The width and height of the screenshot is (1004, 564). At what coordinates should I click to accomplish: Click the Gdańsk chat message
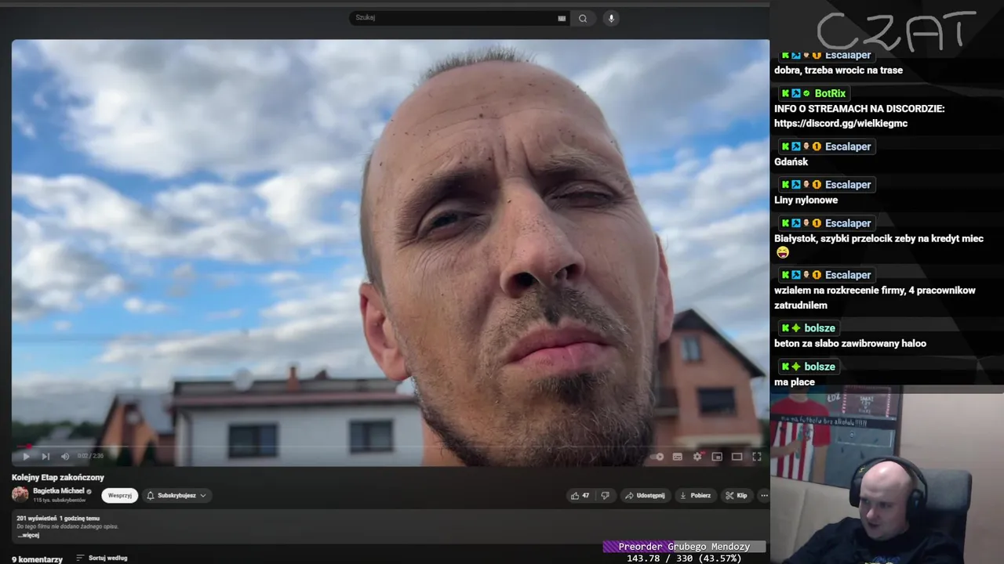coord(791,161)
